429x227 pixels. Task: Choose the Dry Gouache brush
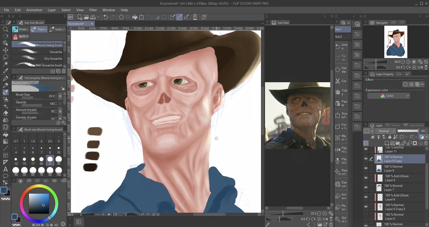coord(37,58)
